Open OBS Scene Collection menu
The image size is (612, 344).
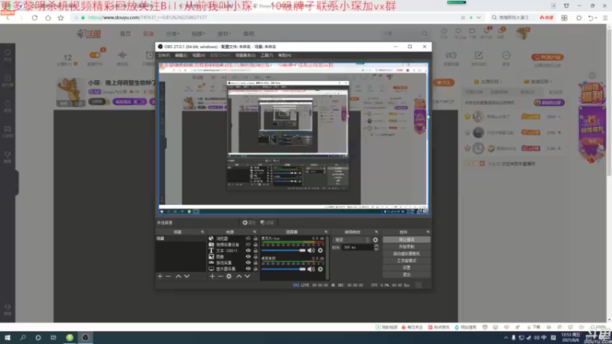(246, 55)
